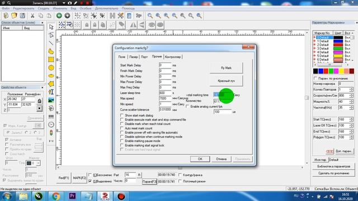Switch to the Поле tab
This screenshot has width=358, height=201.
pos(122,57)
